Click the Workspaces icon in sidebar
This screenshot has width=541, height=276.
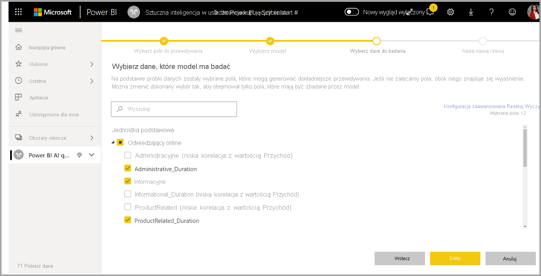pyautogui.click(x=18, y=137)
